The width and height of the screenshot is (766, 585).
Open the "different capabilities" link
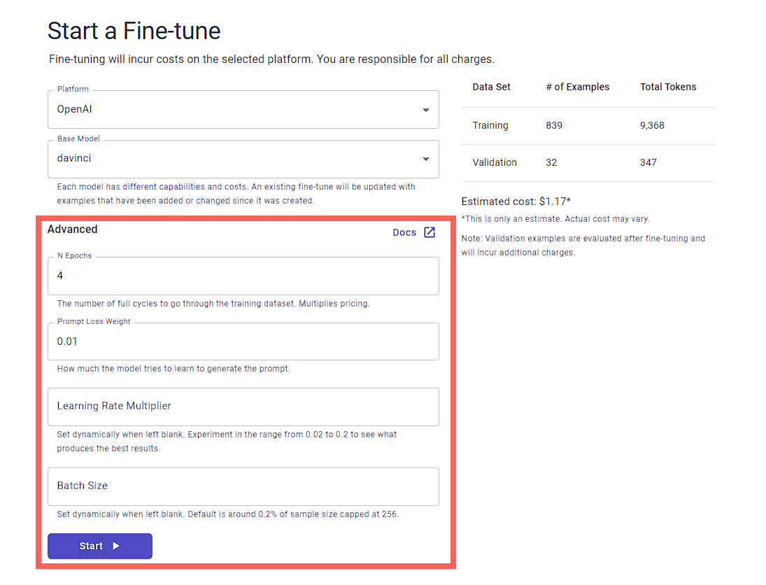tap(164, 187)
